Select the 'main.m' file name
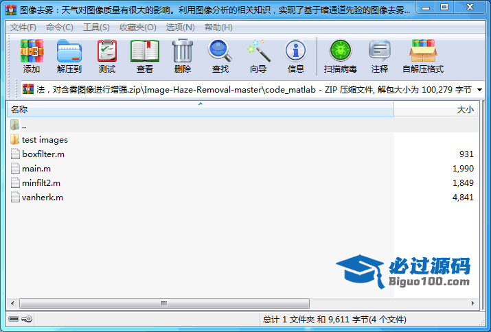This screenshot has height=332, width=491. click(x=36, y=168)
